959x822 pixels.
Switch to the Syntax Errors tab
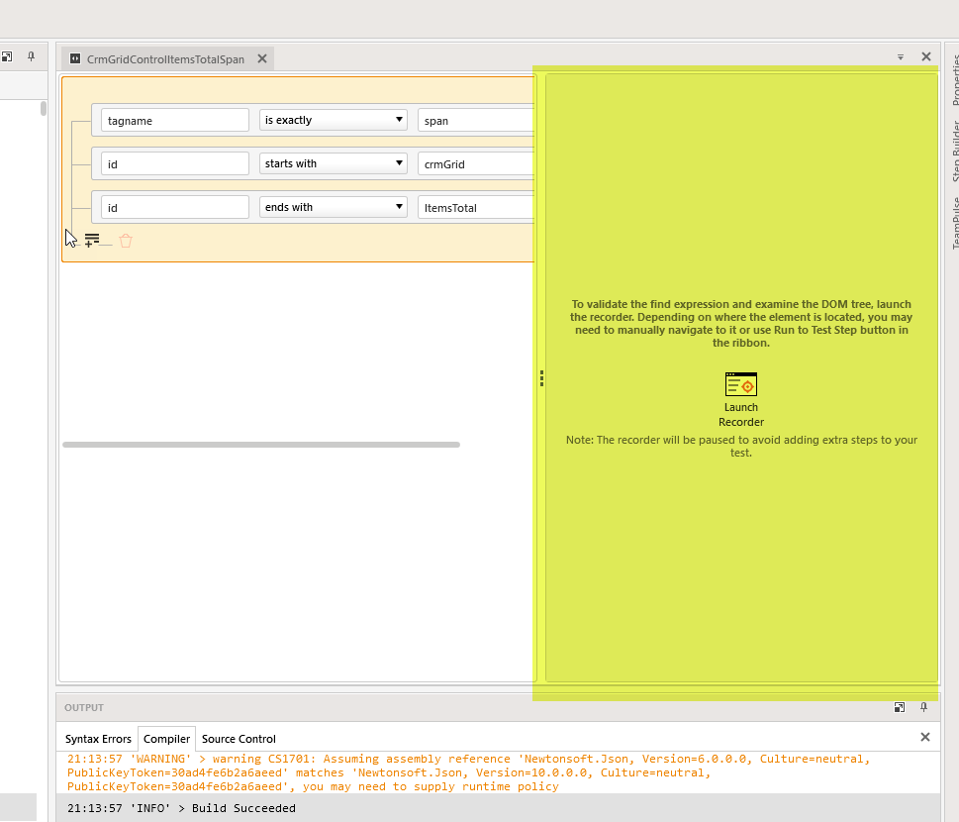pos(98,739)
